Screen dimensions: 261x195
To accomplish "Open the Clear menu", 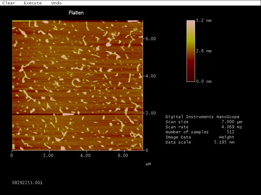I will pyautogui.click(x=8, y=3).
